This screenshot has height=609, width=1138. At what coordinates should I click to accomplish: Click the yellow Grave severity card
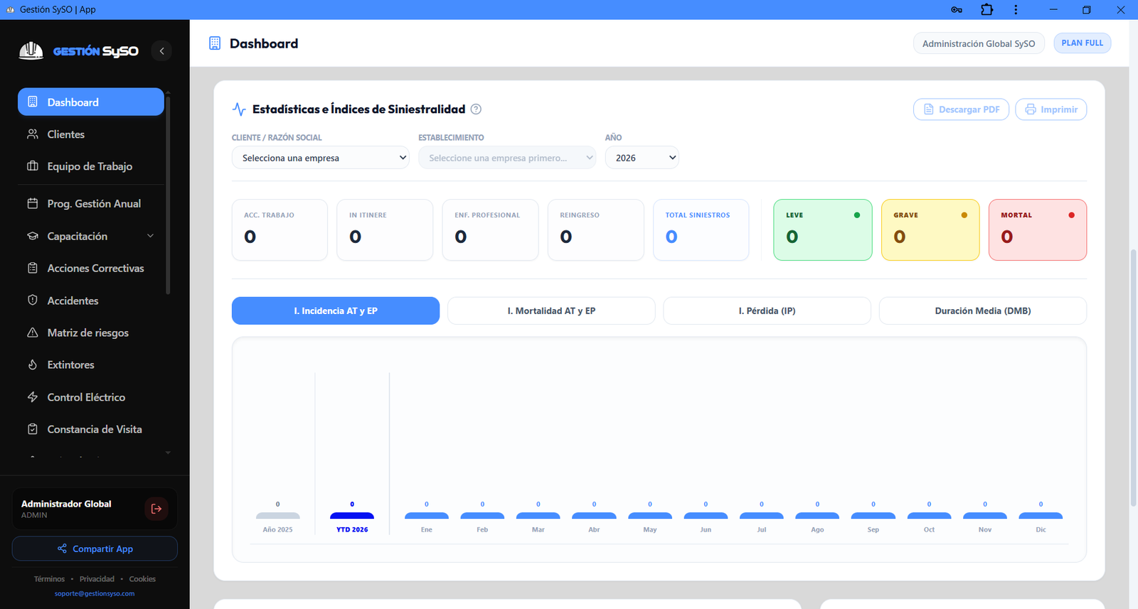[930, 230]
